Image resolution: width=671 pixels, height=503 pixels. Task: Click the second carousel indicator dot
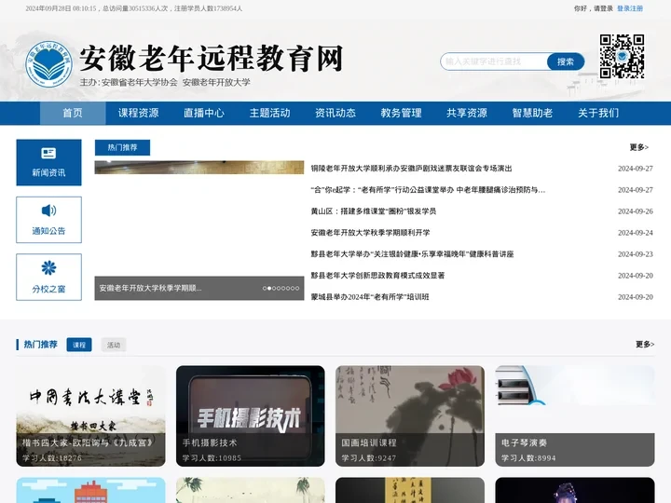pos(269,288)
